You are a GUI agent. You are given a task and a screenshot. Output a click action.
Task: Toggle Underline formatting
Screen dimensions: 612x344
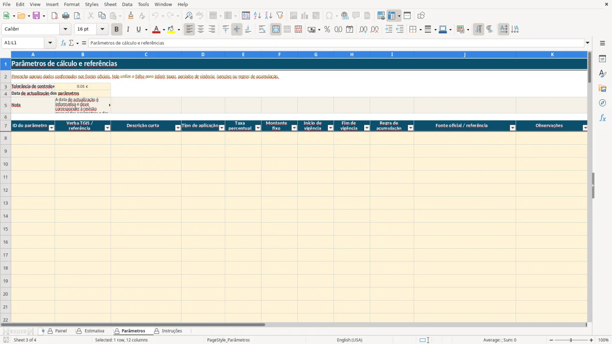coord(138,30)
